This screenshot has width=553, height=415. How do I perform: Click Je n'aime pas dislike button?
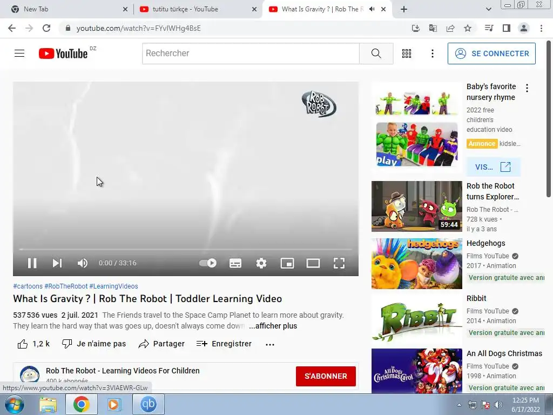tap(93, 344)
